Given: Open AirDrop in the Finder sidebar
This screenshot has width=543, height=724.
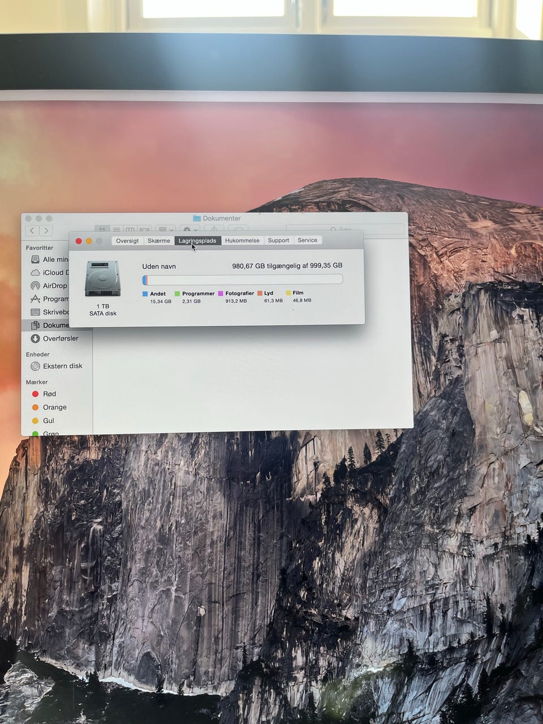Looking at the screenshot, I should pos(49,286).
